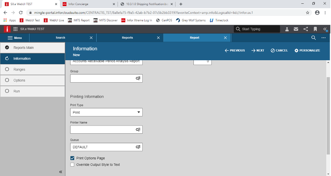This screenshot has width=331, height=176.
Task: Check Override Output Style to Text
Action: [x=73, y=164]
